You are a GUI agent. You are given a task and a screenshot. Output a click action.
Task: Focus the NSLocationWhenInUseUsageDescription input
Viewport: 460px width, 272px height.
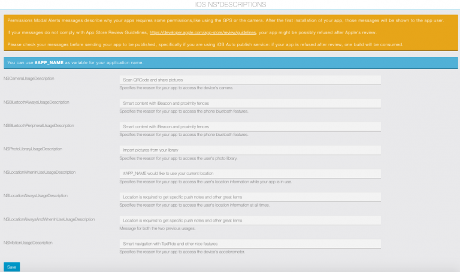coord(250,173)
